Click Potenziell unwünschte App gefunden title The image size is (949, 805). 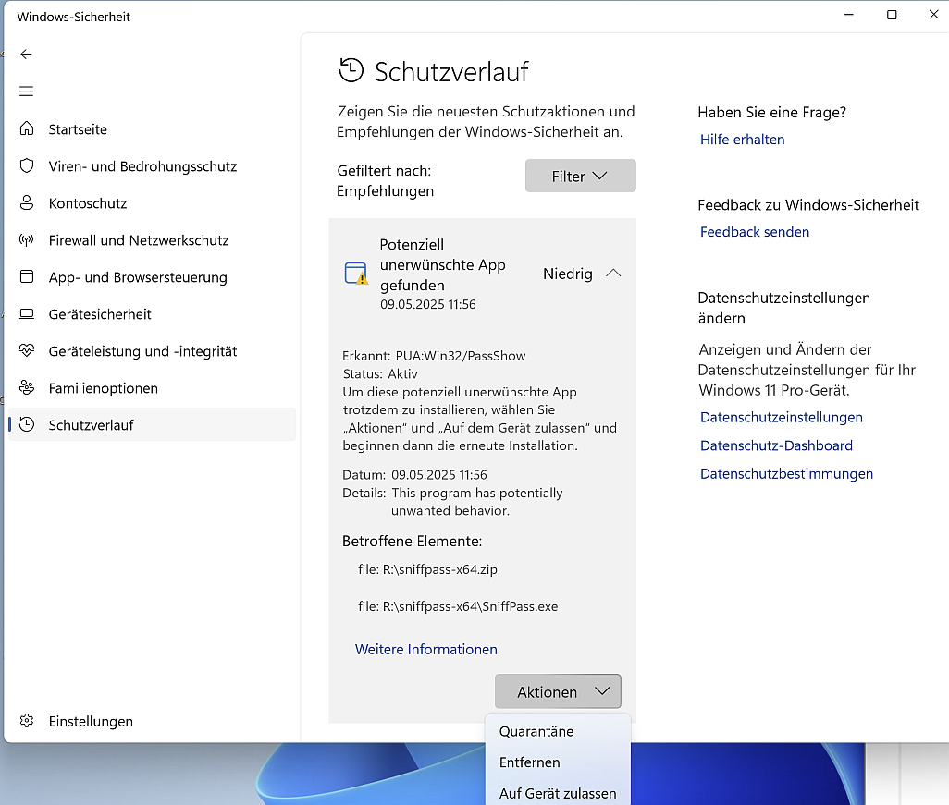point(442,265)
